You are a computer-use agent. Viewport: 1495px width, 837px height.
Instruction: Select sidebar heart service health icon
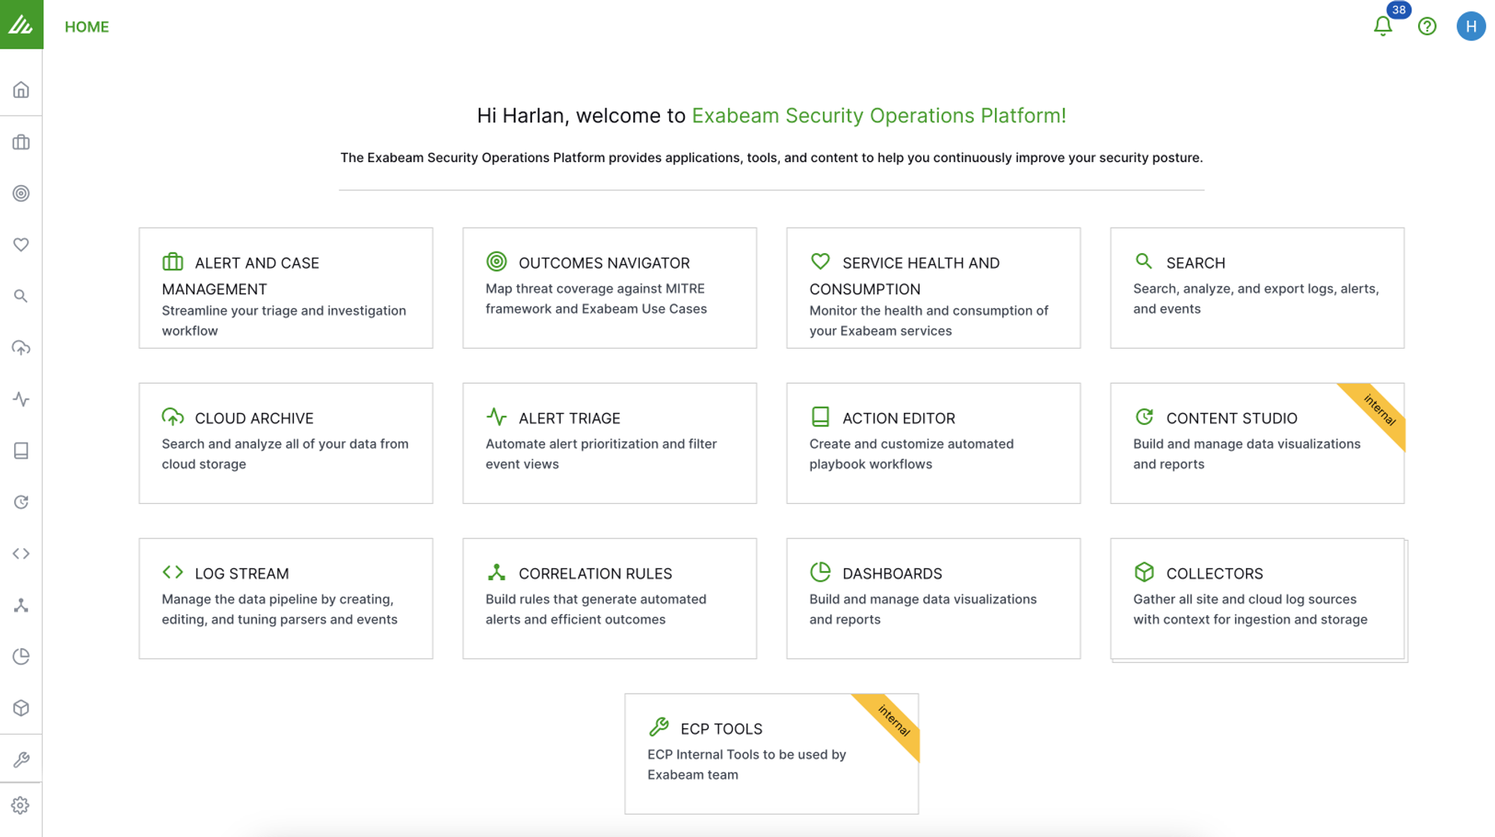point(21,245)
